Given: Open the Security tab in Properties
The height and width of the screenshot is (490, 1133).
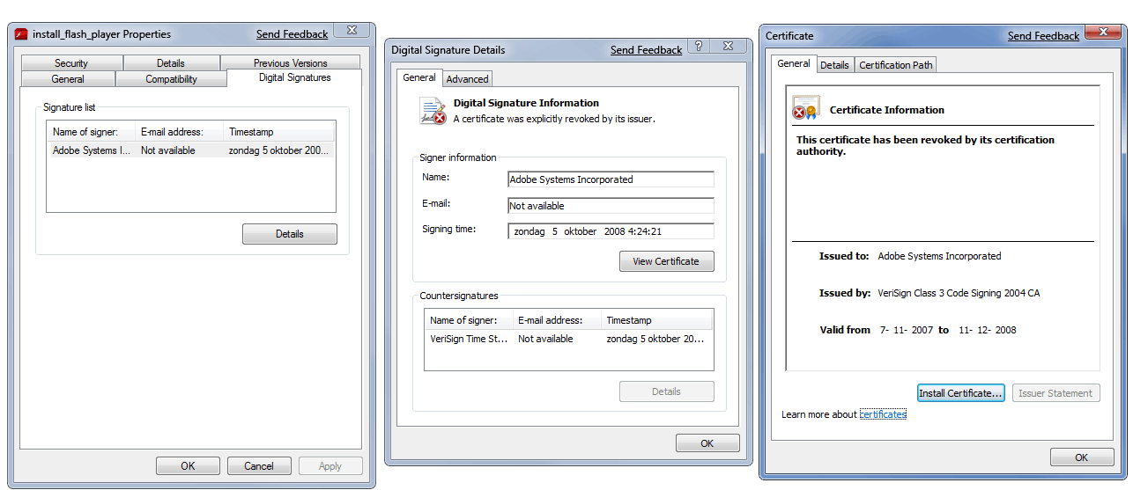Looking at the screenshot, I should 71,63.
